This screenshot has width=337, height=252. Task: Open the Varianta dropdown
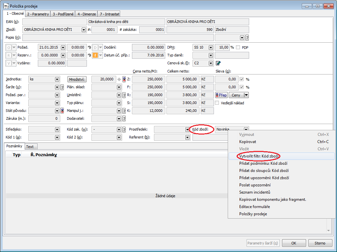(57, 103)
